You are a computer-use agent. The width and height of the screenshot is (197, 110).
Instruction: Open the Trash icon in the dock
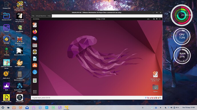(x=35, y=81)
